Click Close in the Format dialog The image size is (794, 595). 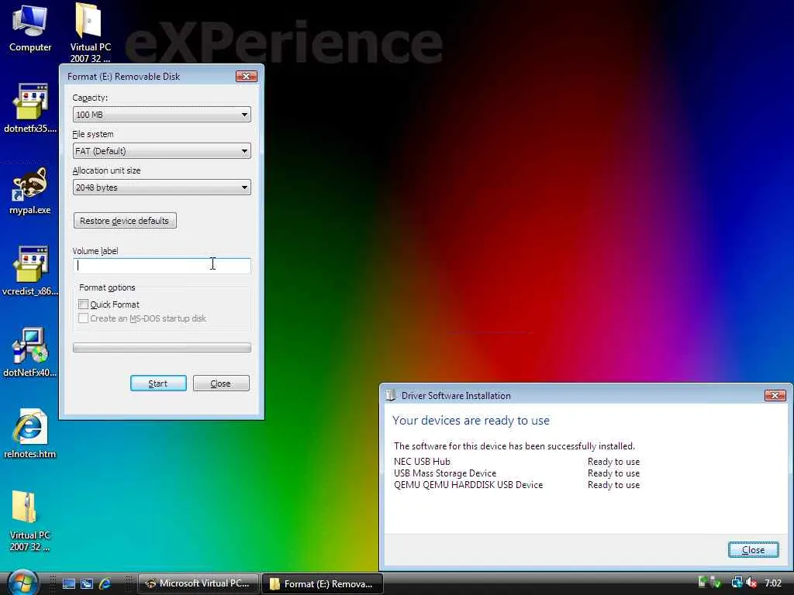tap(221, 383)
